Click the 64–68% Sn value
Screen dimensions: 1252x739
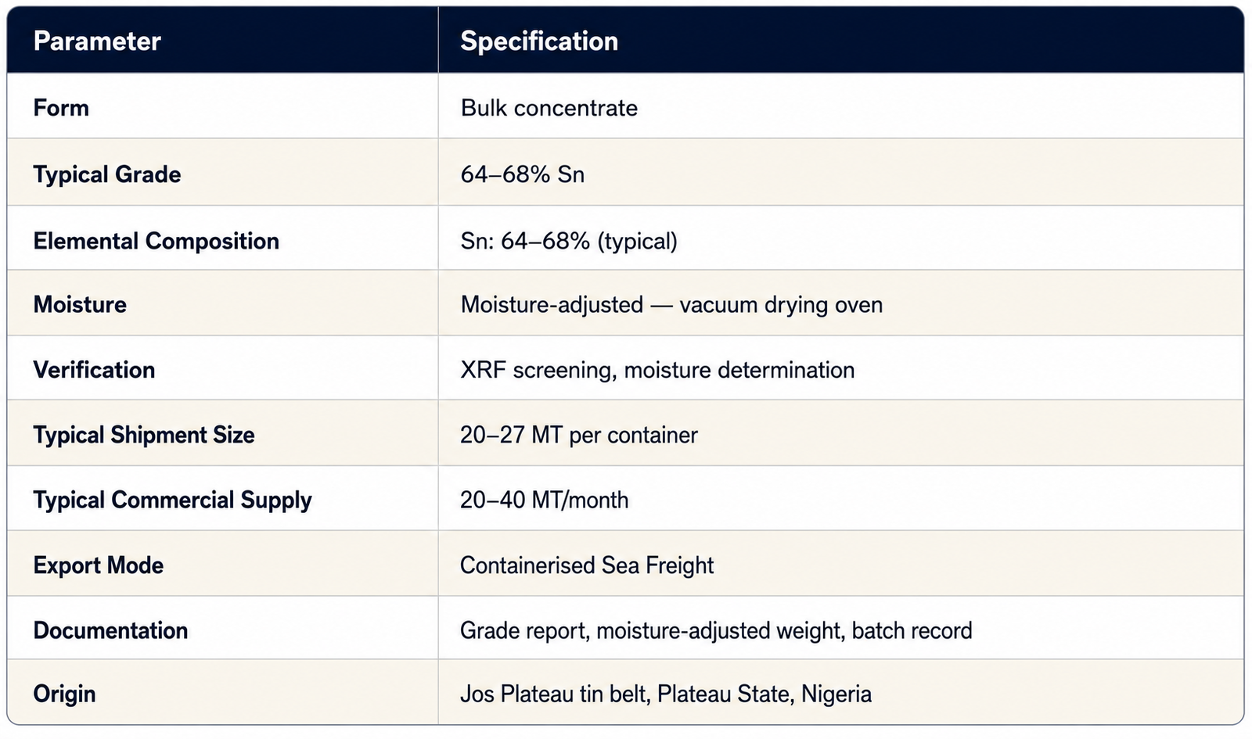(522, 174)
